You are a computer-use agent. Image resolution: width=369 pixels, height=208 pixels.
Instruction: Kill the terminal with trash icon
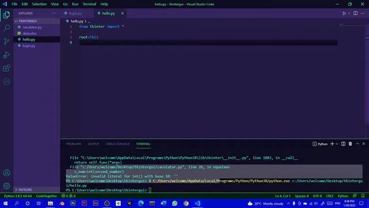350,144
